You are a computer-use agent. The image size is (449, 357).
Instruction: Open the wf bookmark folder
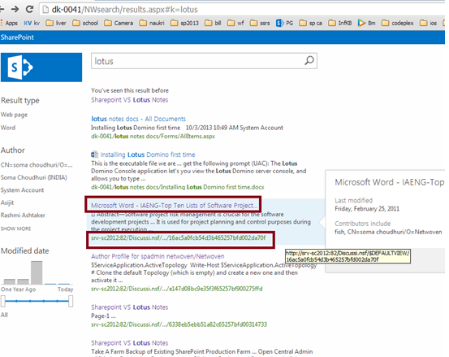pos(235,23)
